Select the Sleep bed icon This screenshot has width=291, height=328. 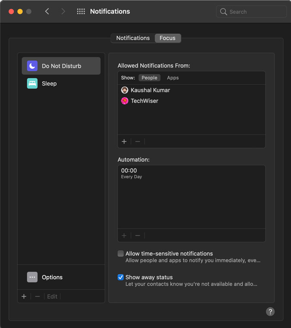[x=32, y=83]
